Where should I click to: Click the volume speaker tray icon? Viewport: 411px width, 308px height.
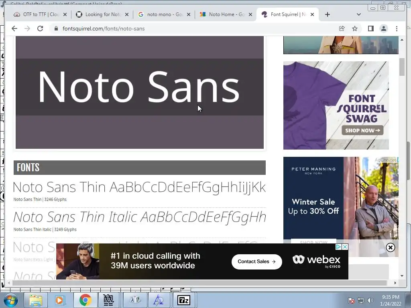pos(370,300)
